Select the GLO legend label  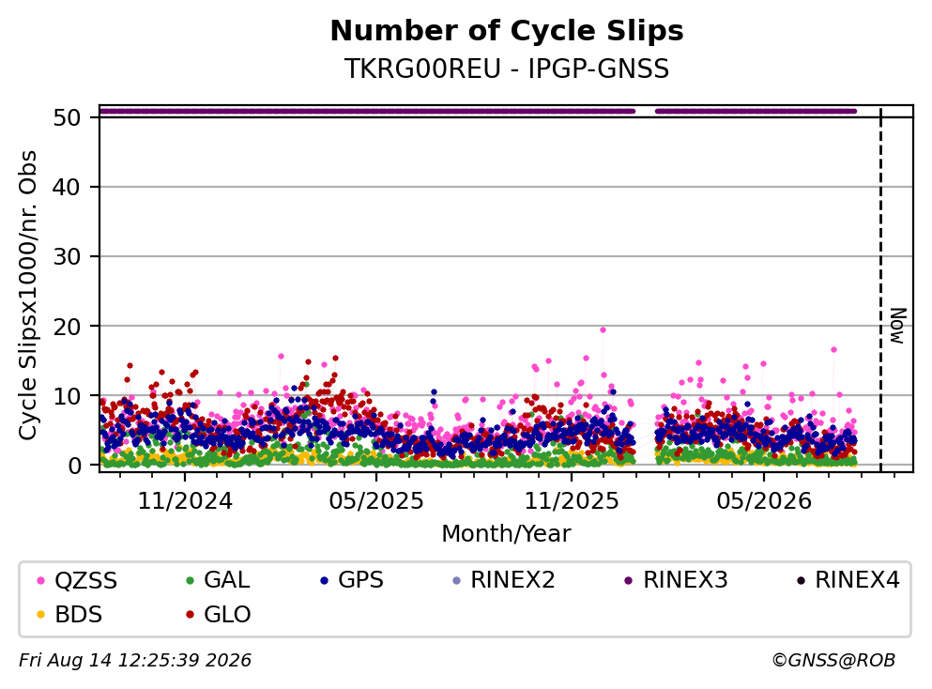pyautogui.click(x=227, y=615)
